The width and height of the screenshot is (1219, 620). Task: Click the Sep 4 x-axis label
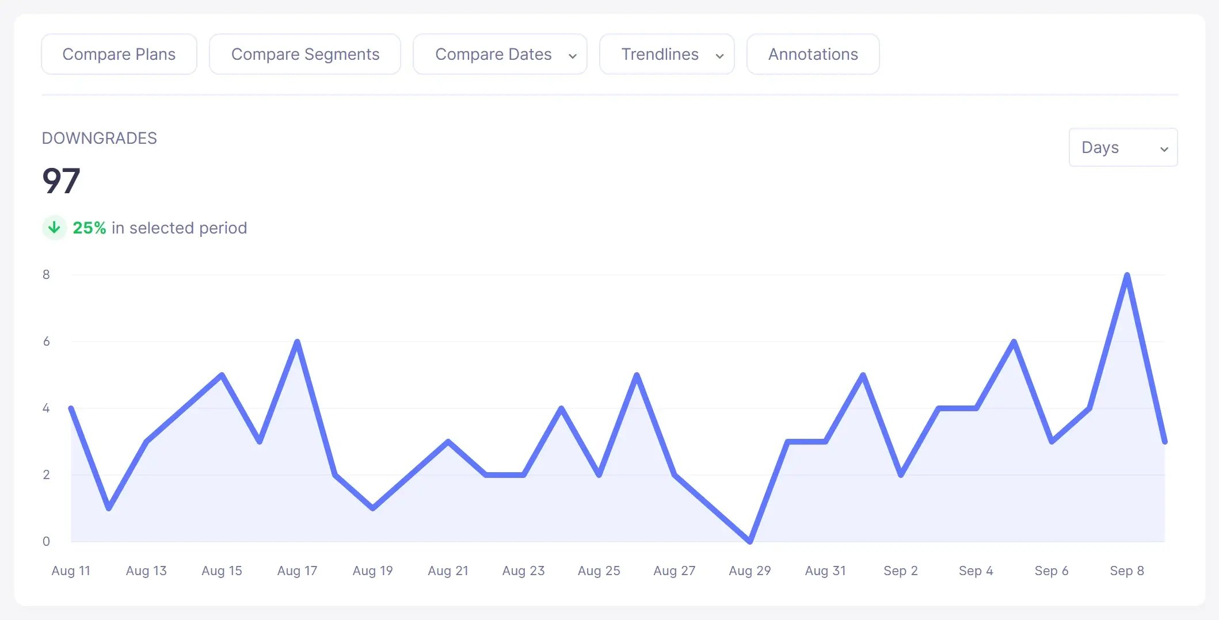pyautogui.click(x=976, y=571)
